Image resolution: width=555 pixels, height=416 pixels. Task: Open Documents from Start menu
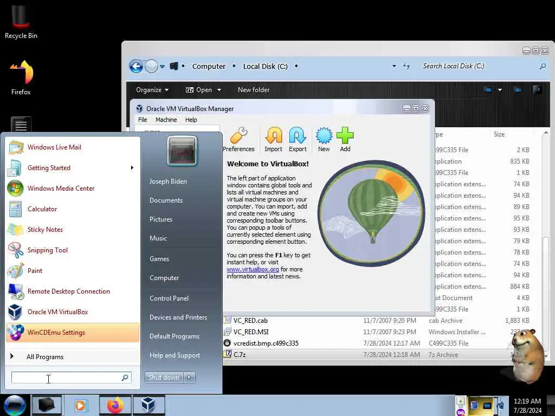(x=166, y=200)
